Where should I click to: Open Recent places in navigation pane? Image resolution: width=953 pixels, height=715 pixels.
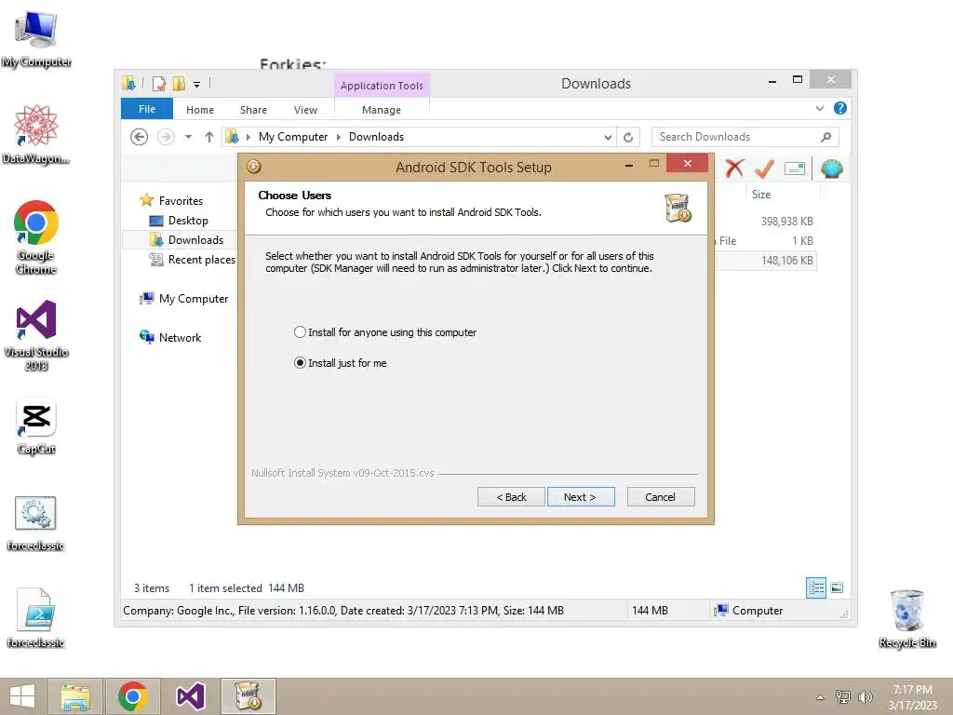tap(201, 260)
